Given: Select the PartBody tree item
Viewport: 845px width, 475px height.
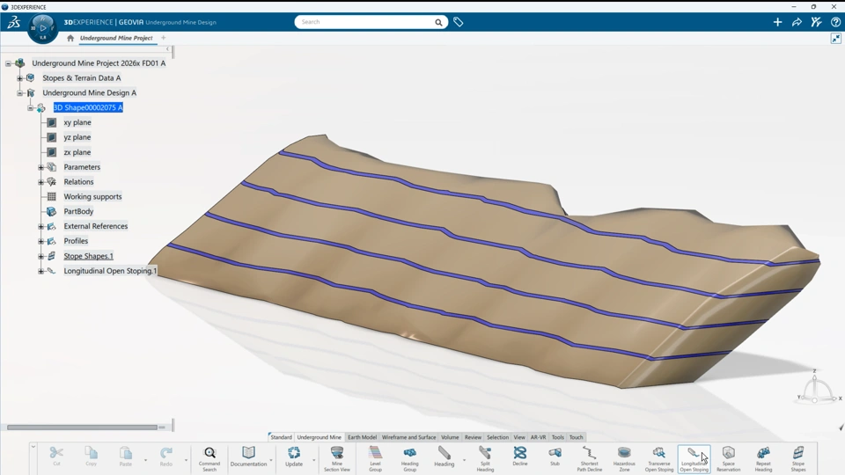Looking at the screenshot, I should point(78,211).
